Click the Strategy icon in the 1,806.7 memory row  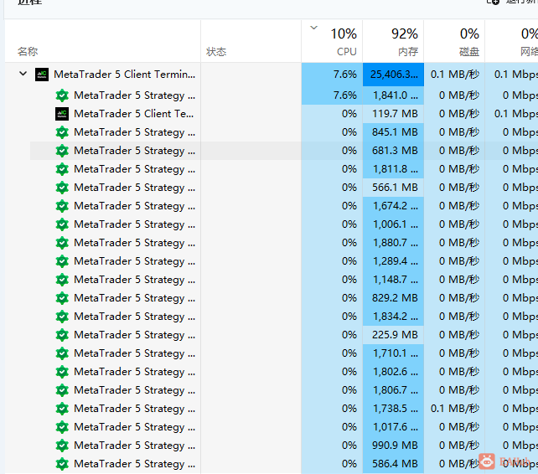62,390
